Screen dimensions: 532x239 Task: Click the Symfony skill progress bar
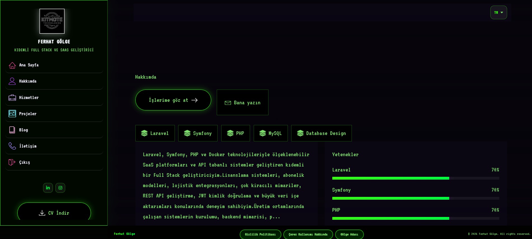416,198
